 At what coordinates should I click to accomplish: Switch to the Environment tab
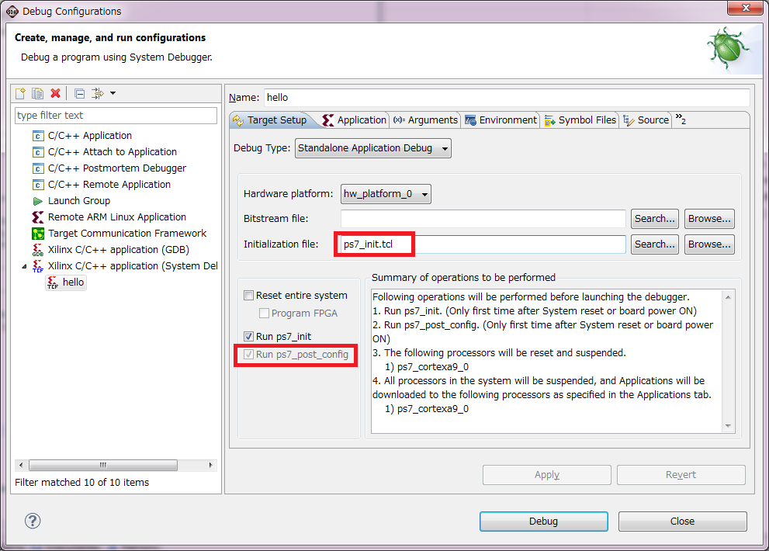tap(501, 120)
